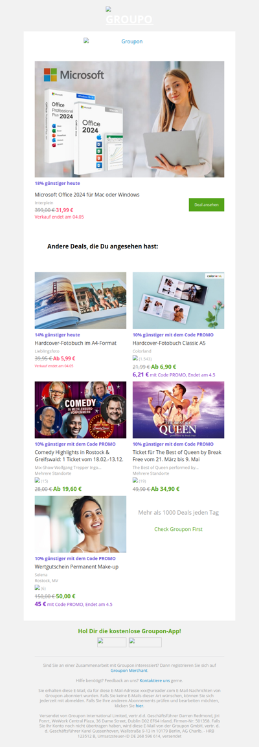Click the Microsoft Office 2024 banner image
Viewport: 259px width, 747px height.
[129, 119]
